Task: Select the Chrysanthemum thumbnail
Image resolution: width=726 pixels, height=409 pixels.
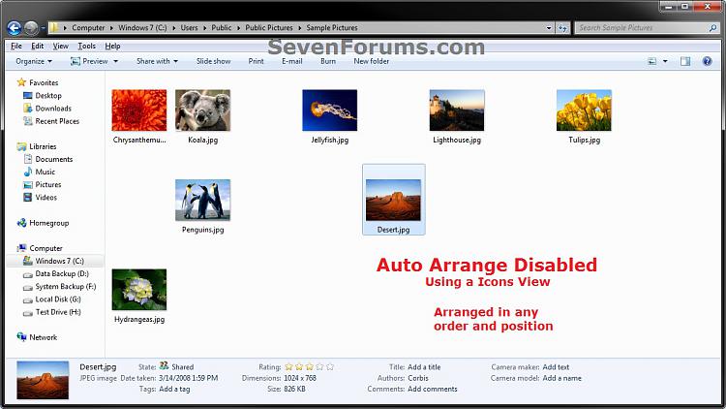Action: (x=138, y=110)
